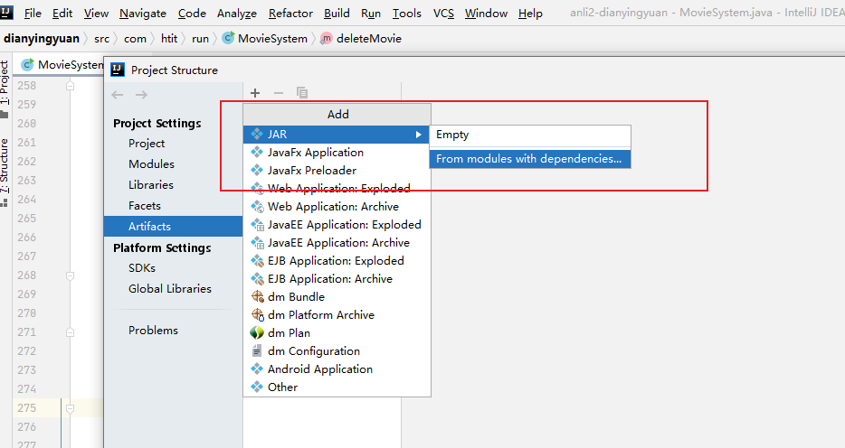The image size is (845, 448).
Task: Choose JavaFx Preloader artifact type
Action: pyautogui.click(x=337, y=171)
